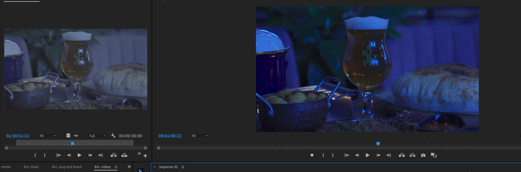Click the Extract button in Program monitor
This screenshot has width=521, height=172.
click(x=412, y=155)
